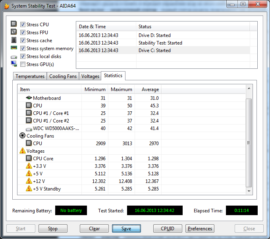The image size is (270, 239).
Task: Click the CPU Core voltage chip icon
Action: coord(29,158)
